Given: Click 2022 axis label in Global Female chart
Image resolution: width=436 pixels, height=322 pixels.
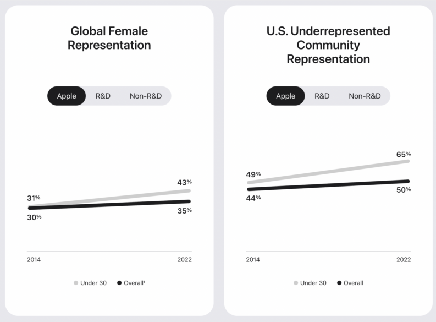Looking at the screenshot, I should click(184, 260).
